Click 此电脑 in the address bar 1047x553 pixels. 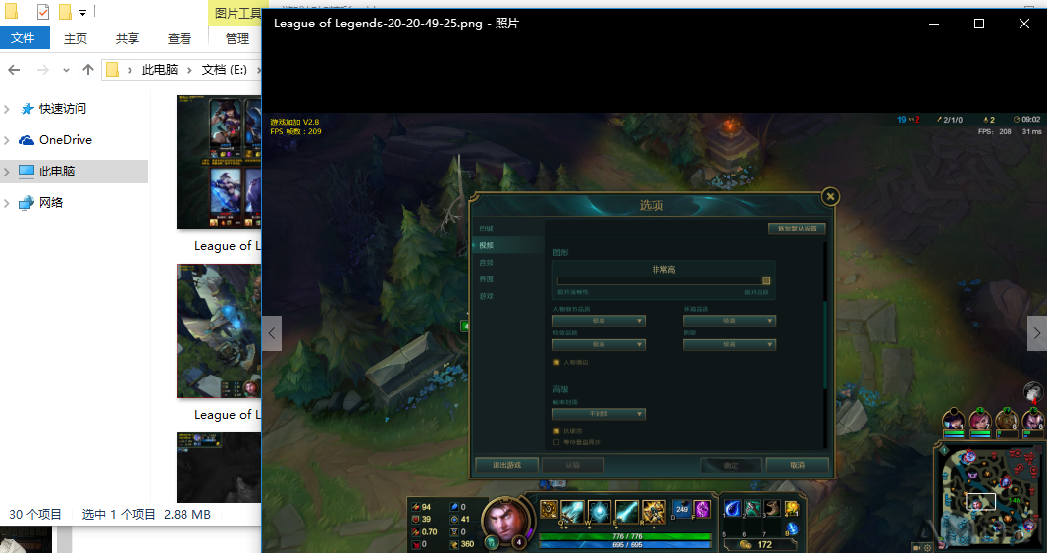(160, 70)
